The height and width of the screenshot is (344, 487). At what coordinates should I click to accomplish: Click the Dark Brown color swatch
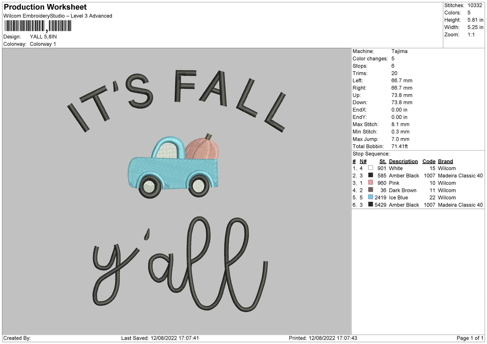click(x=371, y=190)
